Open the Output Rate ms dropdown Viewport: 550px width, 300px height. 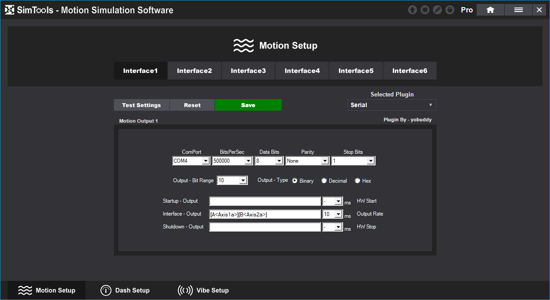tap(338, 214)
